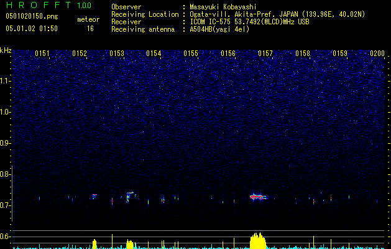Click the 0.8 kHz axis label
Viewport: 391px width, 249px height.
click(5, 174)
